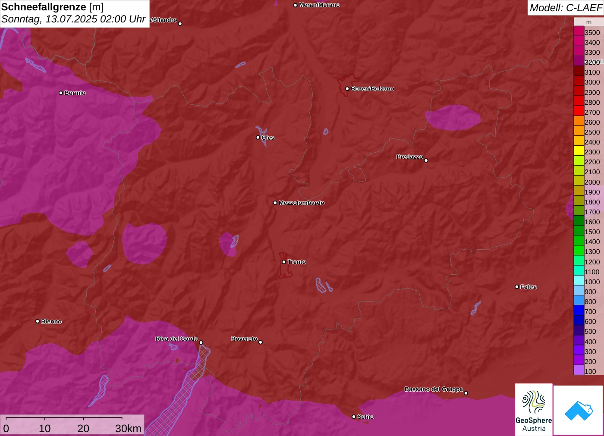Click the Mezzolombardo marker dot
This screenshot has width=604, height=436.
(275, 203)
